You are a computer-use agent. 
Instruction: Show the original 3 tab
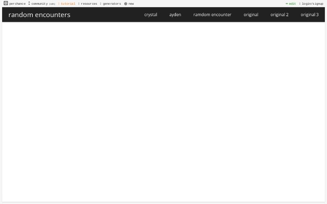coord(310,14)
